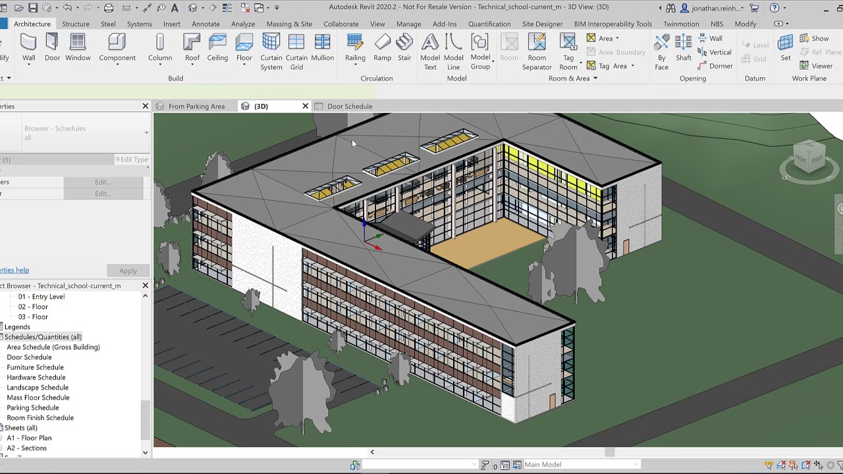Click the Apply button in Properties

point(128,271)
